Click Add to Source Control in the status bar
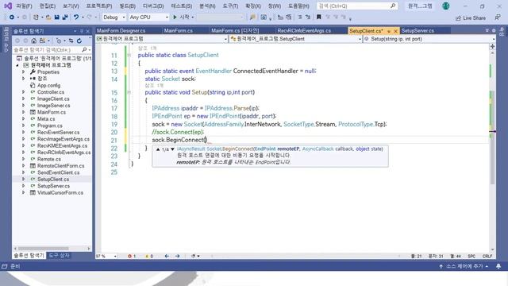 464,266
